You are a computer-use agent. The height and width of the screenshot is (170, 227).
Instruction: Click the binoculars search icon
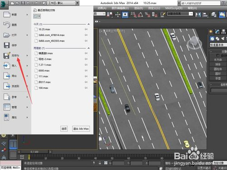tap(223, 3)
